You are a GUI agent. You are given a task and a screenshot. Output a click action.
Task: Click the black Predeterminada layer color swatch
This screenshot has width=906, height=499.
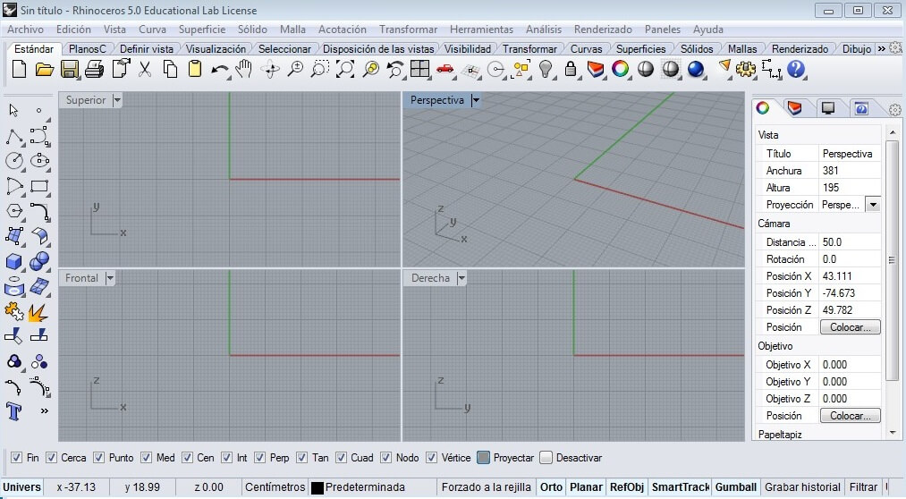(x=318, y=487)
